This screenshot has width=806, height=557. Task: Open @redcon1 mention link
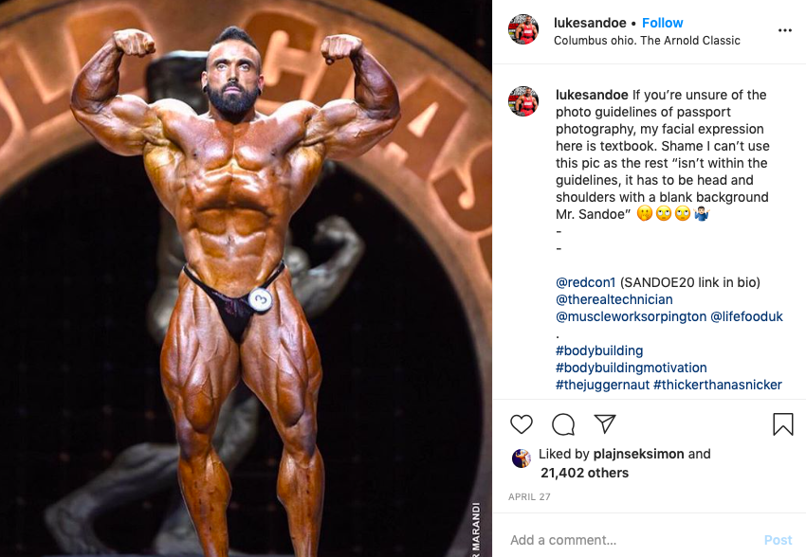pos(585,282)
